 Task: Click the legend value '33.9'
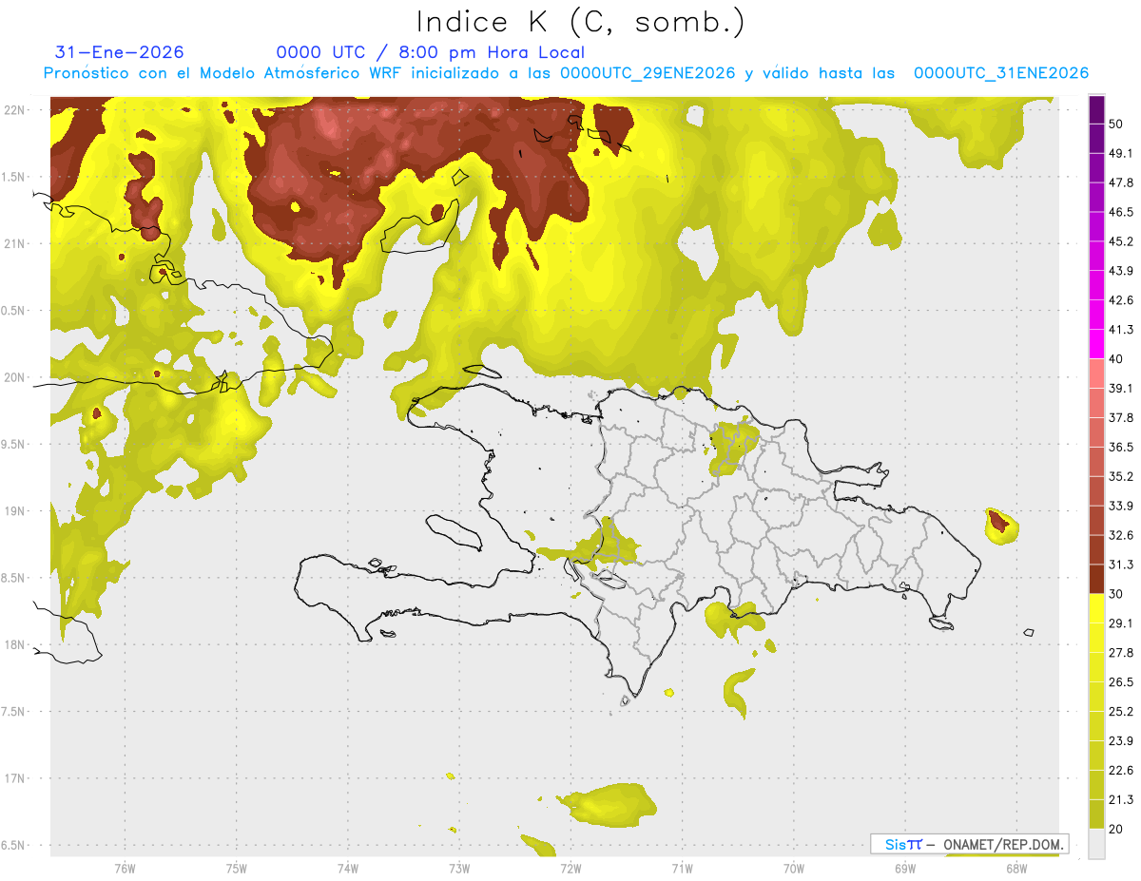pos(1121,506)
